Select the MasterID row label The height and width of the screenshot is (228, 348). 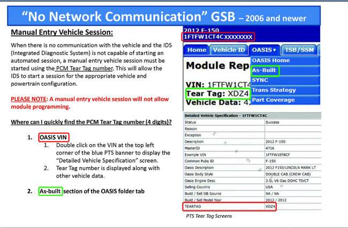click(192, 148)
